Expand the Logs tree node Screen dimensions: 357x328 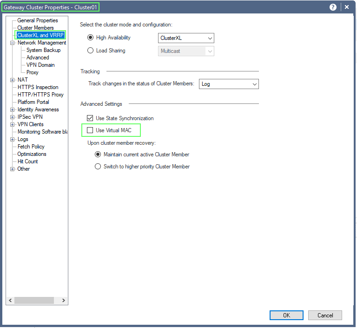coord(12,140)
